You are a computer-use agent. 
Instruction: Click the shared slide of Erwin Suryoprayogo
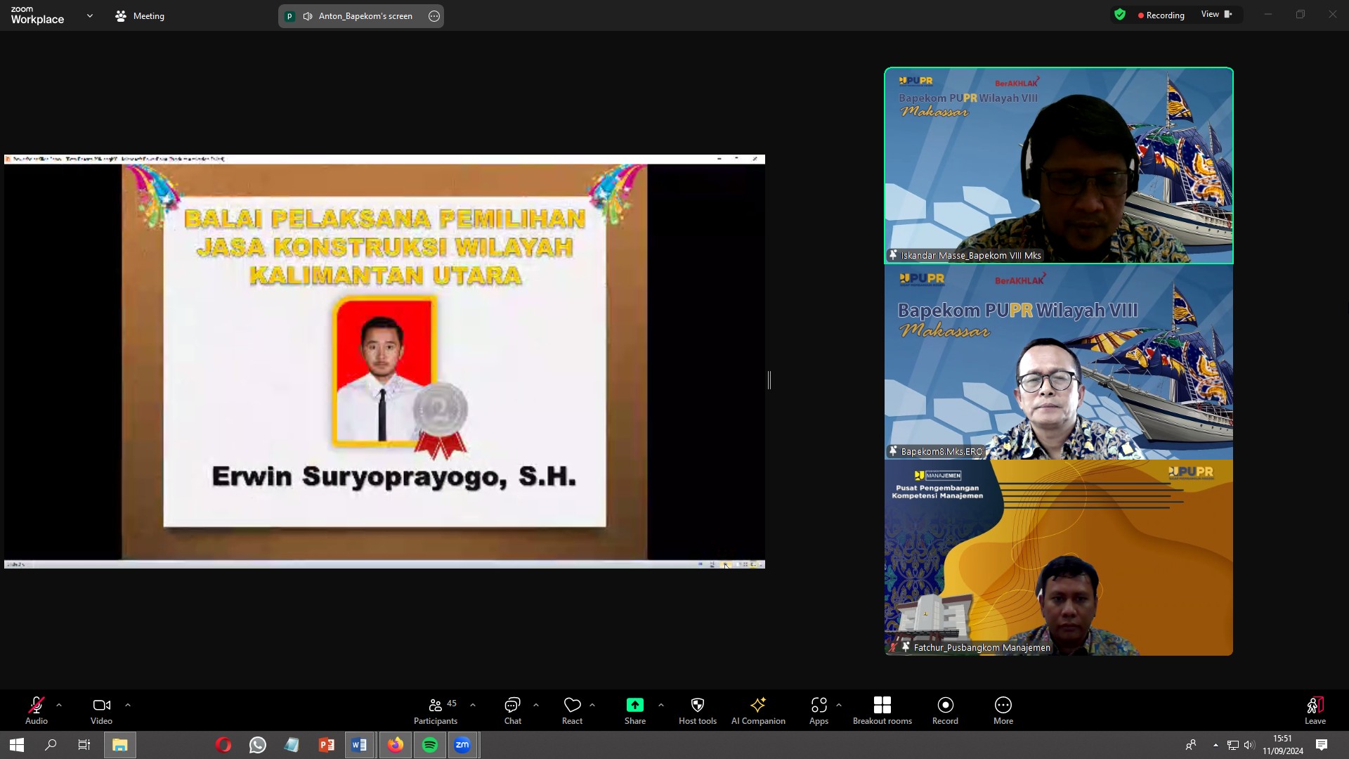384,361
